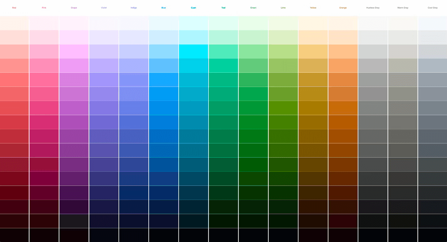This screenshot has width=447, height=242.
Task: Select the darkest Cool Gray swatch
Action: click(433, 235)
